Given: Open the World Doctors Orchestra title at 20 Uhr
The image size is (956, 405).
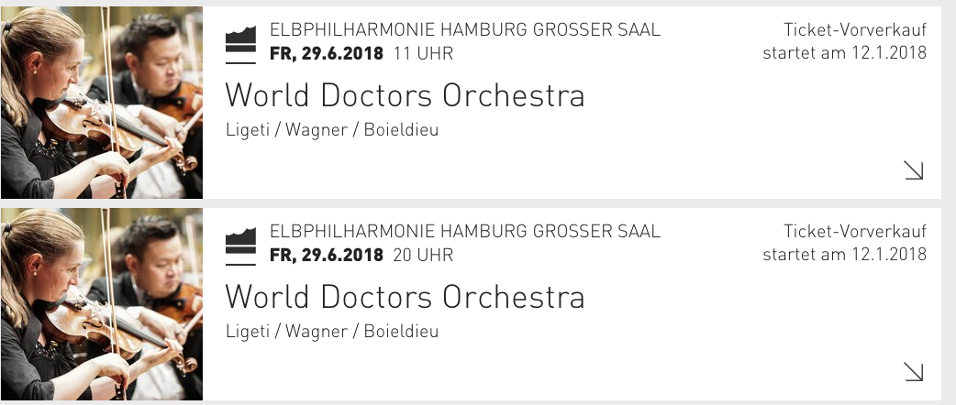Looking at the screenshot, I should click(x=405, y=297).
